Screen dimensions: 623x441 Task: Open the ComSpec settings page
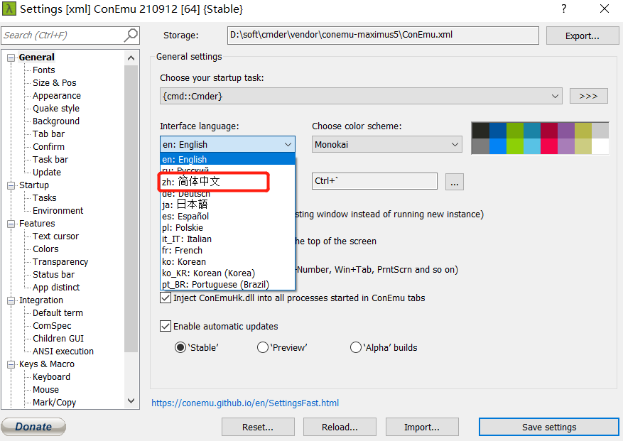[52, 326]
